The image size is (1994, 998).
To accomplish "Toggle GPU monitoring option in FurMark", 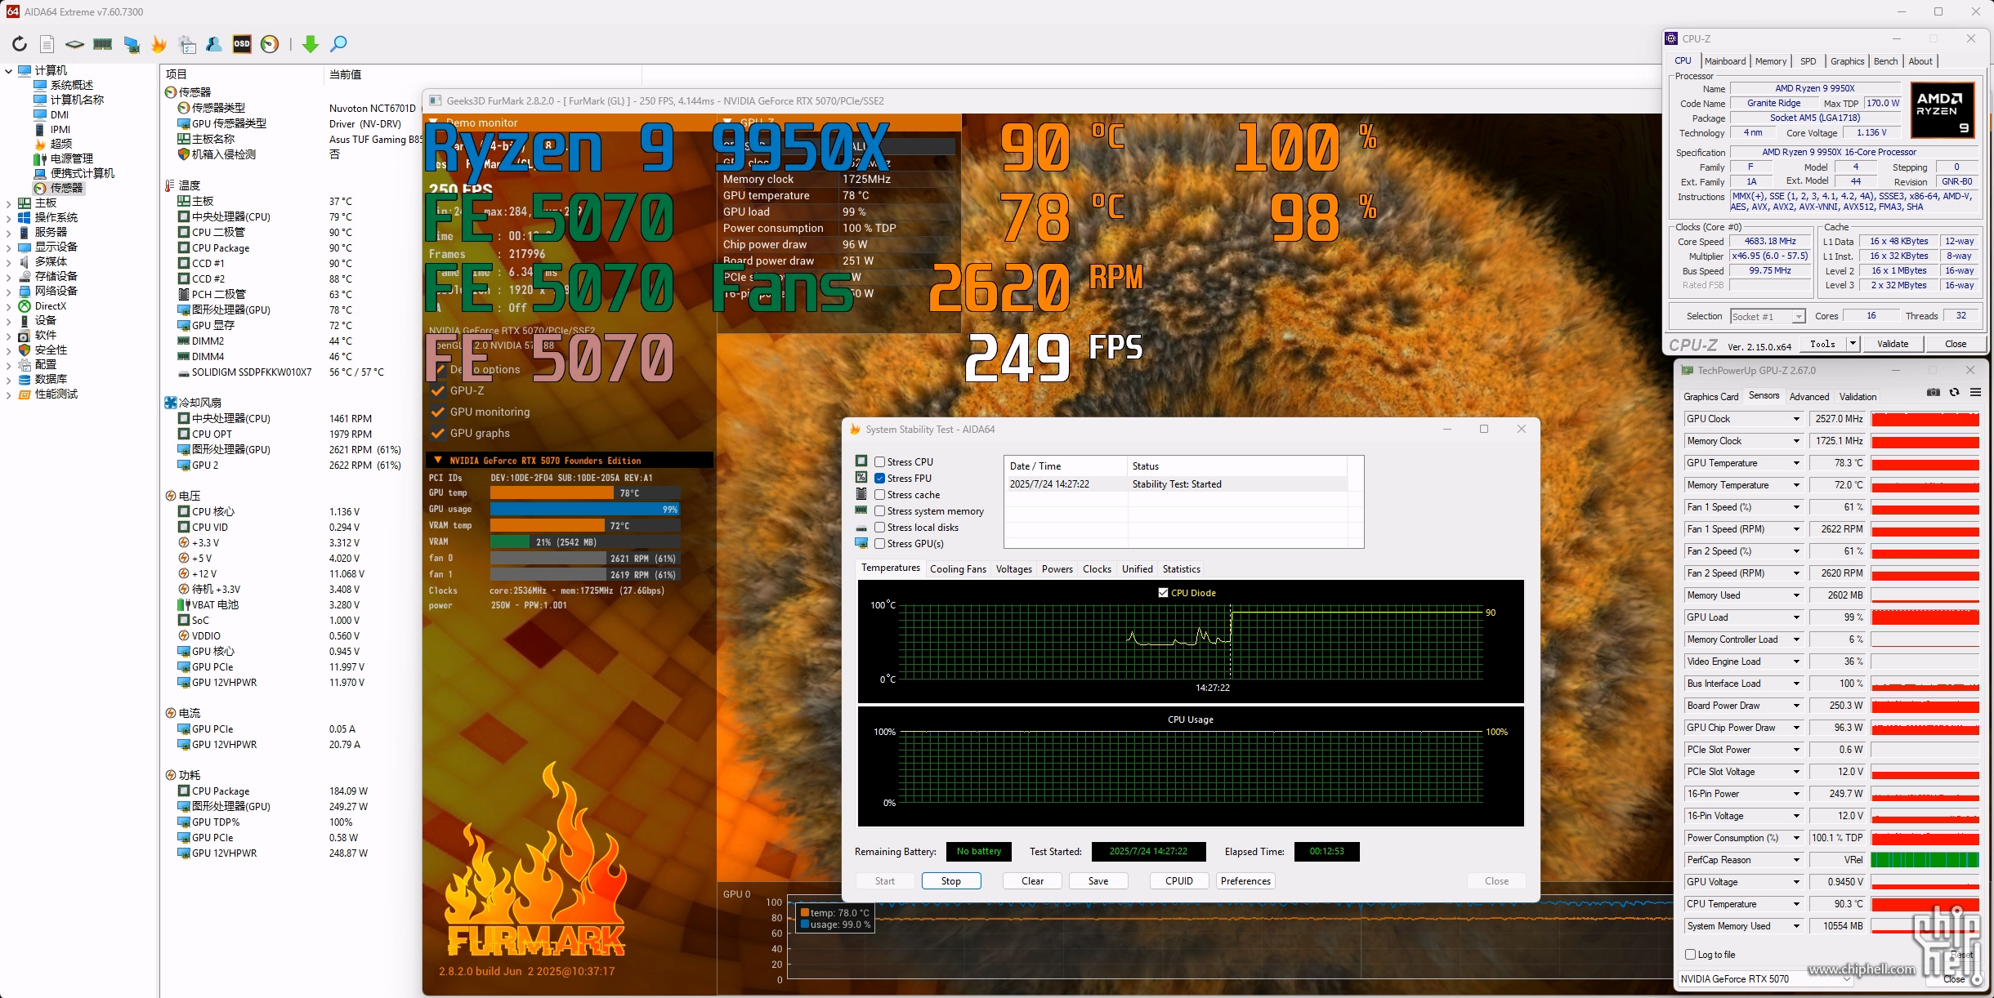I will pyautogui.click(x=438, y=412).
